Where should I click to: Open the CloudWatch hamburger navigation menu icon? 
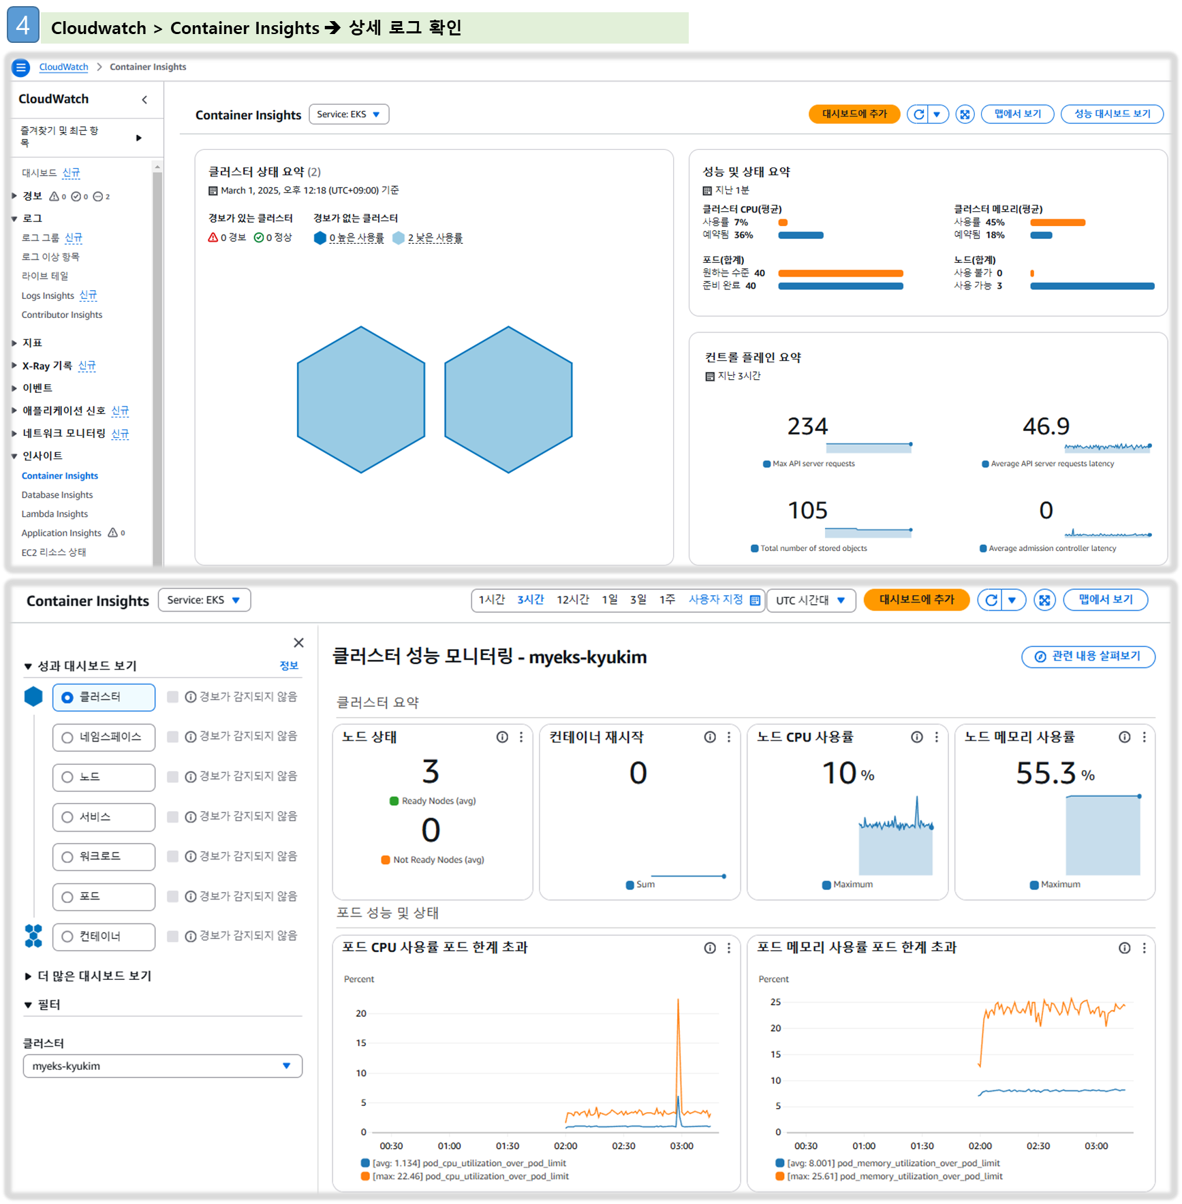tap(21, 67)
